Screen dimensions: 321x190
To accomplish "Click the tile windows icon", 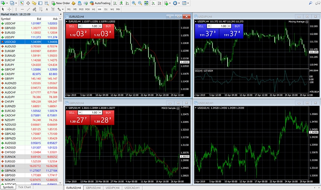I will click(x=147, y=3).
